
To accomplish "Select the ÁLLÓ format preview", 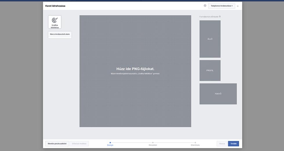I will coord(210,39).
